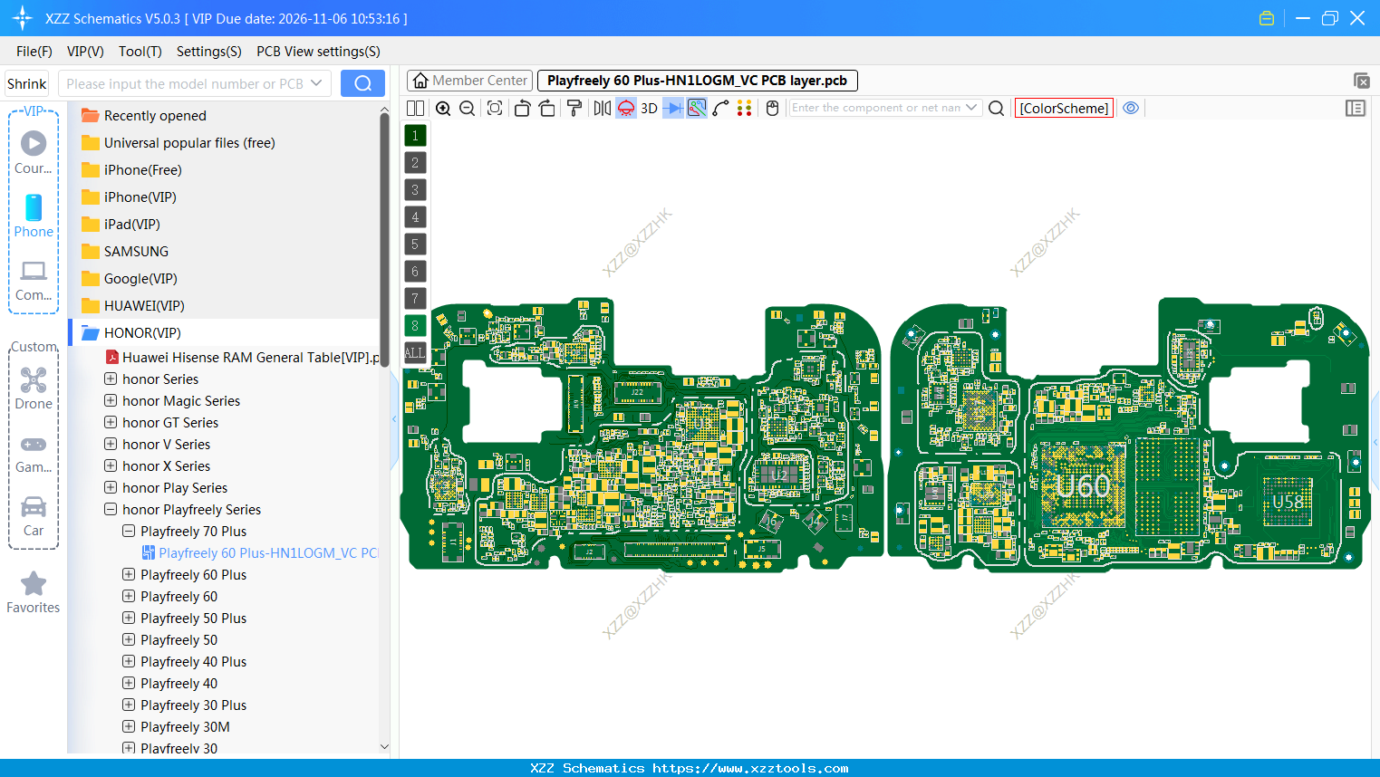Switch the PCB view to 3D

pyautogui.click(x=648, y=108)
